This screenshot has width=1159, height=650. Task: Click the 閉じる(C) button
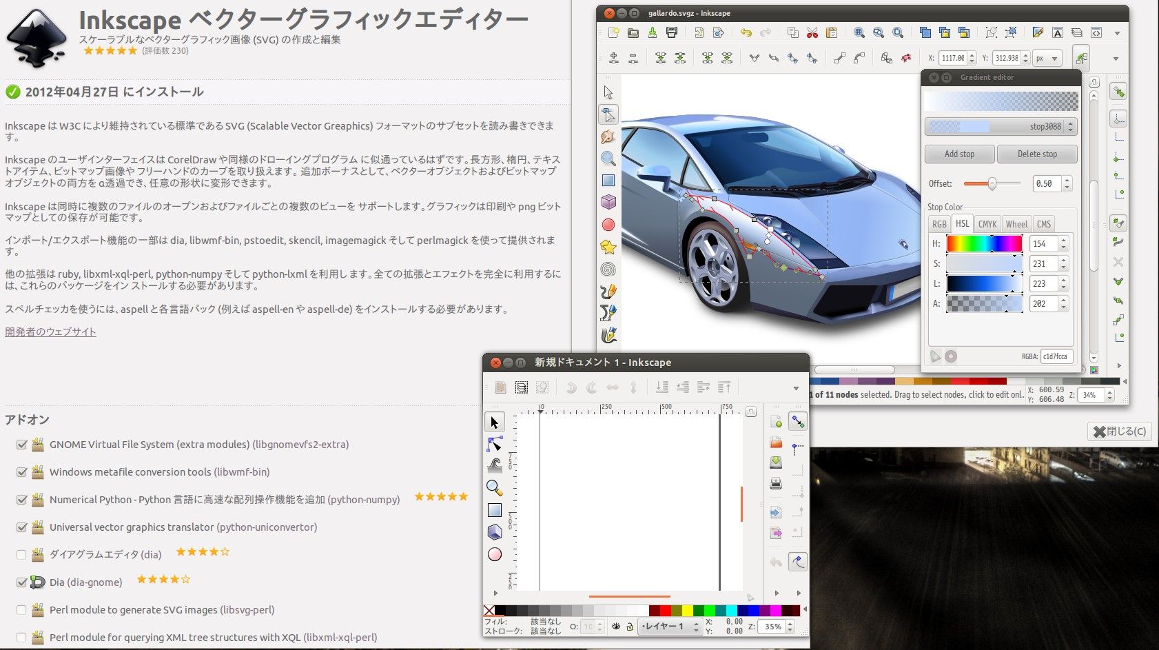click(1120, 431)
